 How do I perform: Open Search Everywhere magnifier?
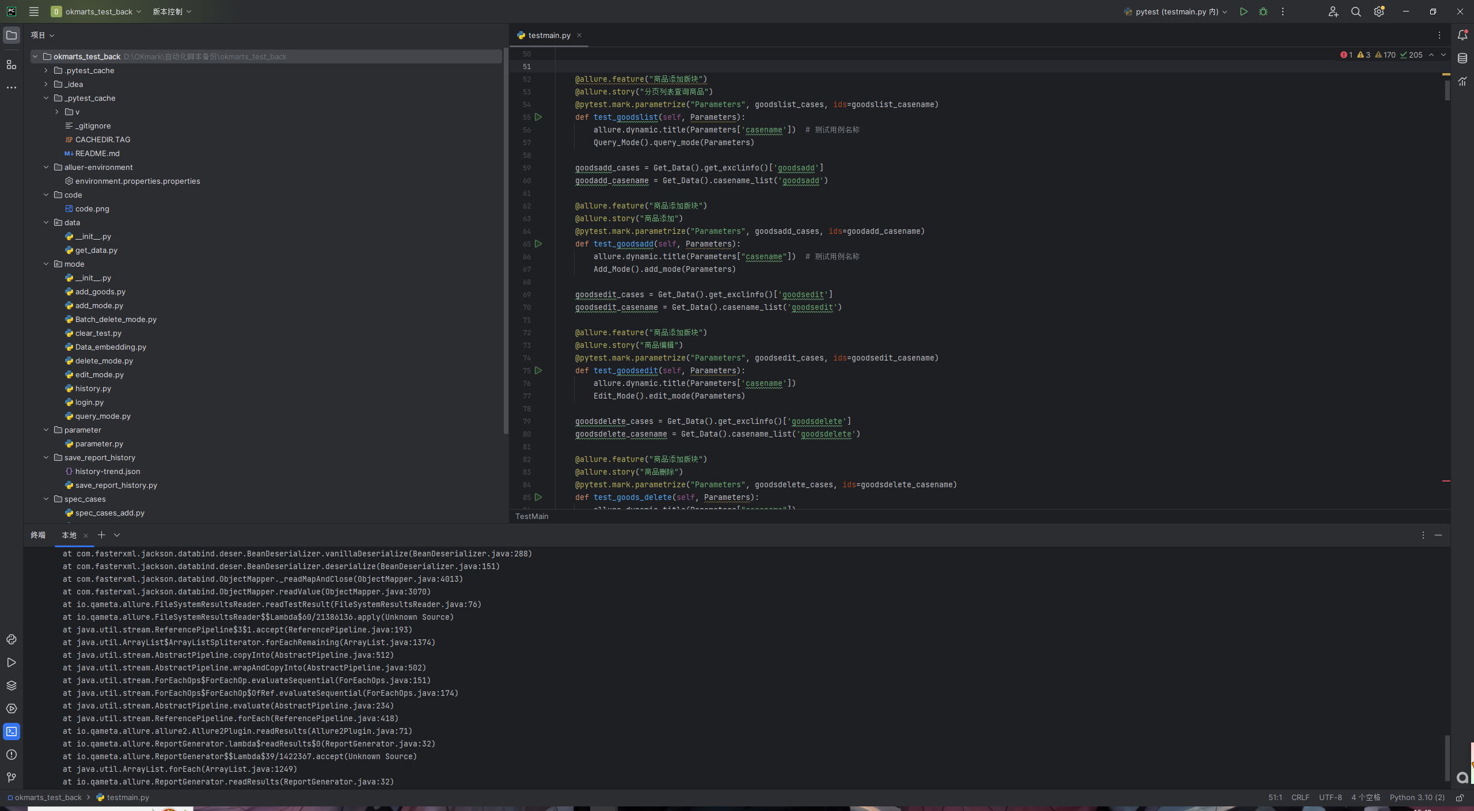(1356, 12)
